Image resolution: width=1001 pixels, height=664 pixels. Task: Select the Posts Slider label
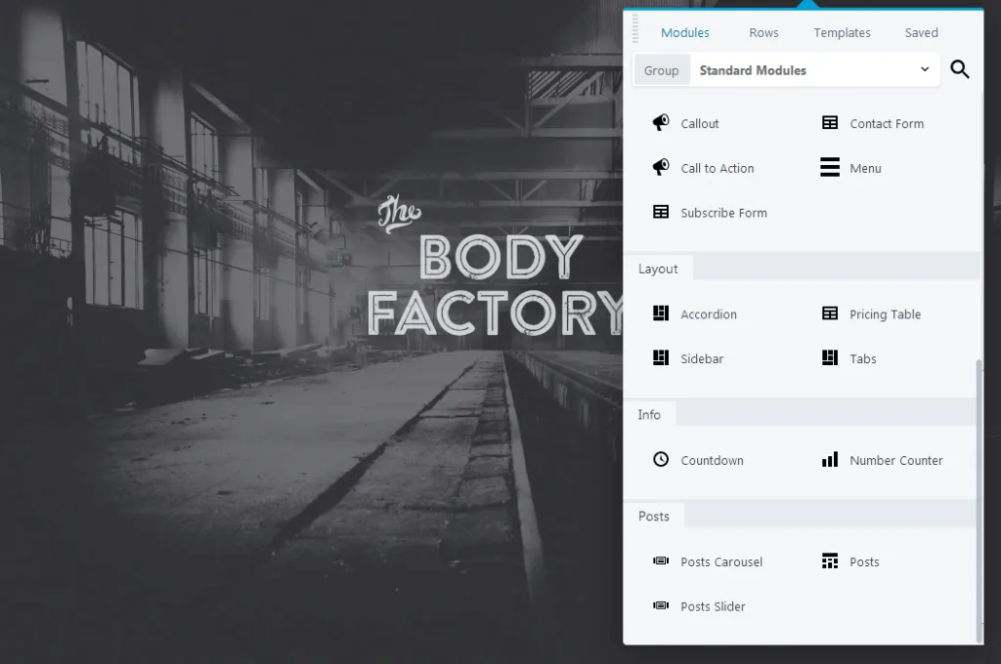(x=713, y=606)
